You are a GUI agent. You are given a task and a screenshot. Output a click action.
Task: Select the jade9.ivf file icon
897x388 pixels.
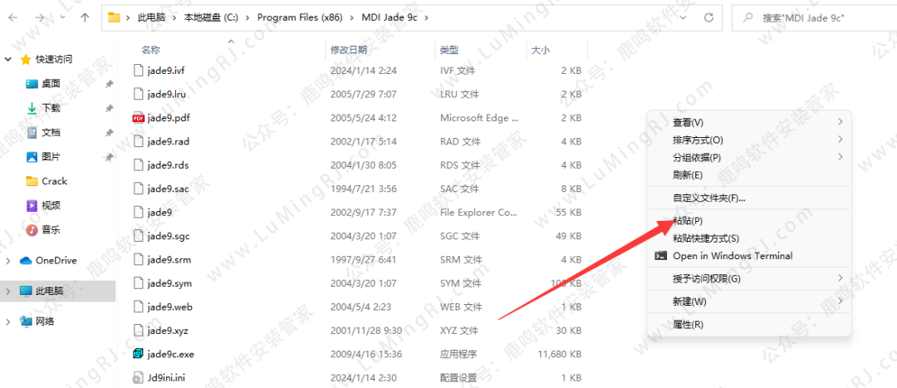click(137, 71)
